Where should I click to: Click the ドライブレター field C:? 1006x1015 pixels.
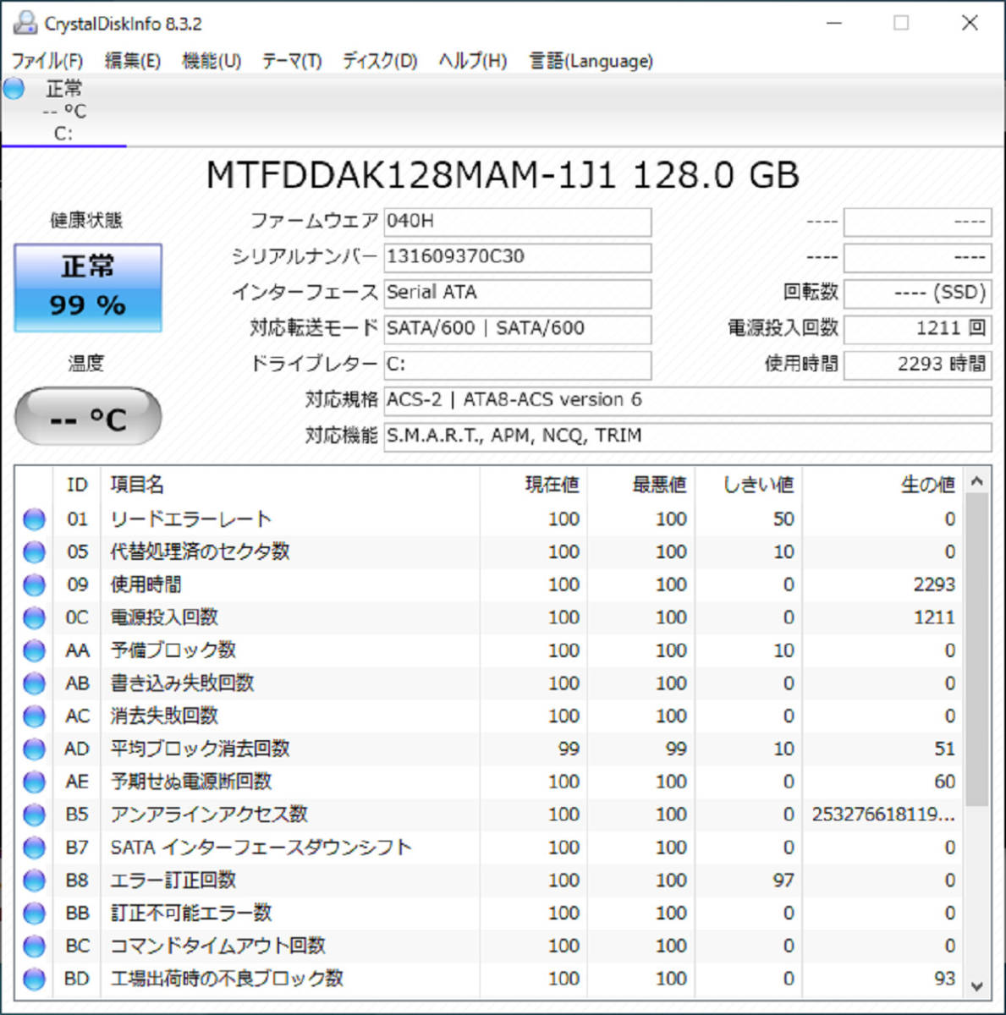click(x=518, y=365)
